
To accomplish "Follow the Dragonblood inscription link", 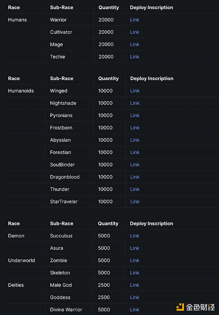I will (x=135, y=177).
